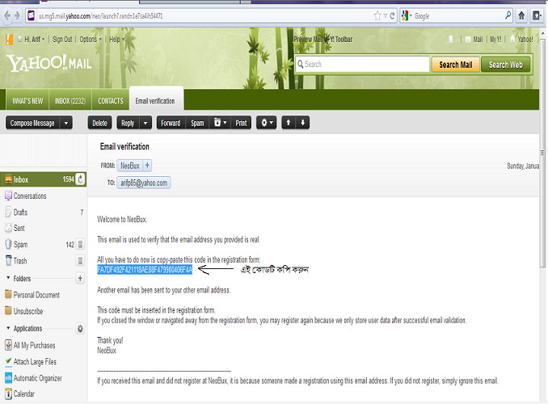548x404 pixels.
Task: Select the Email verification tab
Action: [155, 101]
